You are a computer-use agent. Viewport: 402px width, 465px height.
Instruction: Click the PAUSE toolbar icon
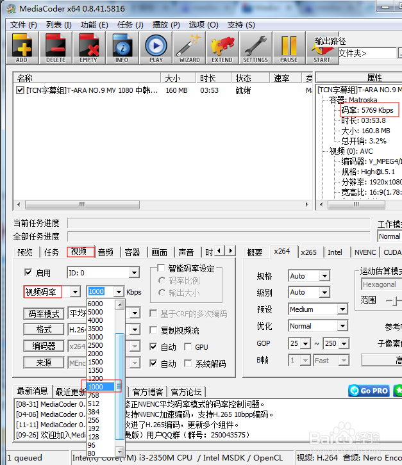(x=289, y=48)
